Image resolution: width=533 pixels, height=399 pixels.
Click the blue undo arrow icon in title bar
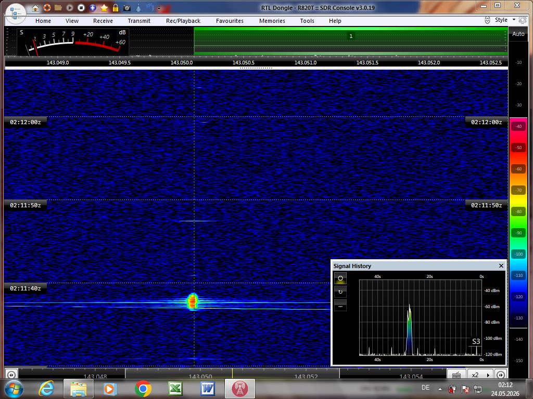coord(149,7)
